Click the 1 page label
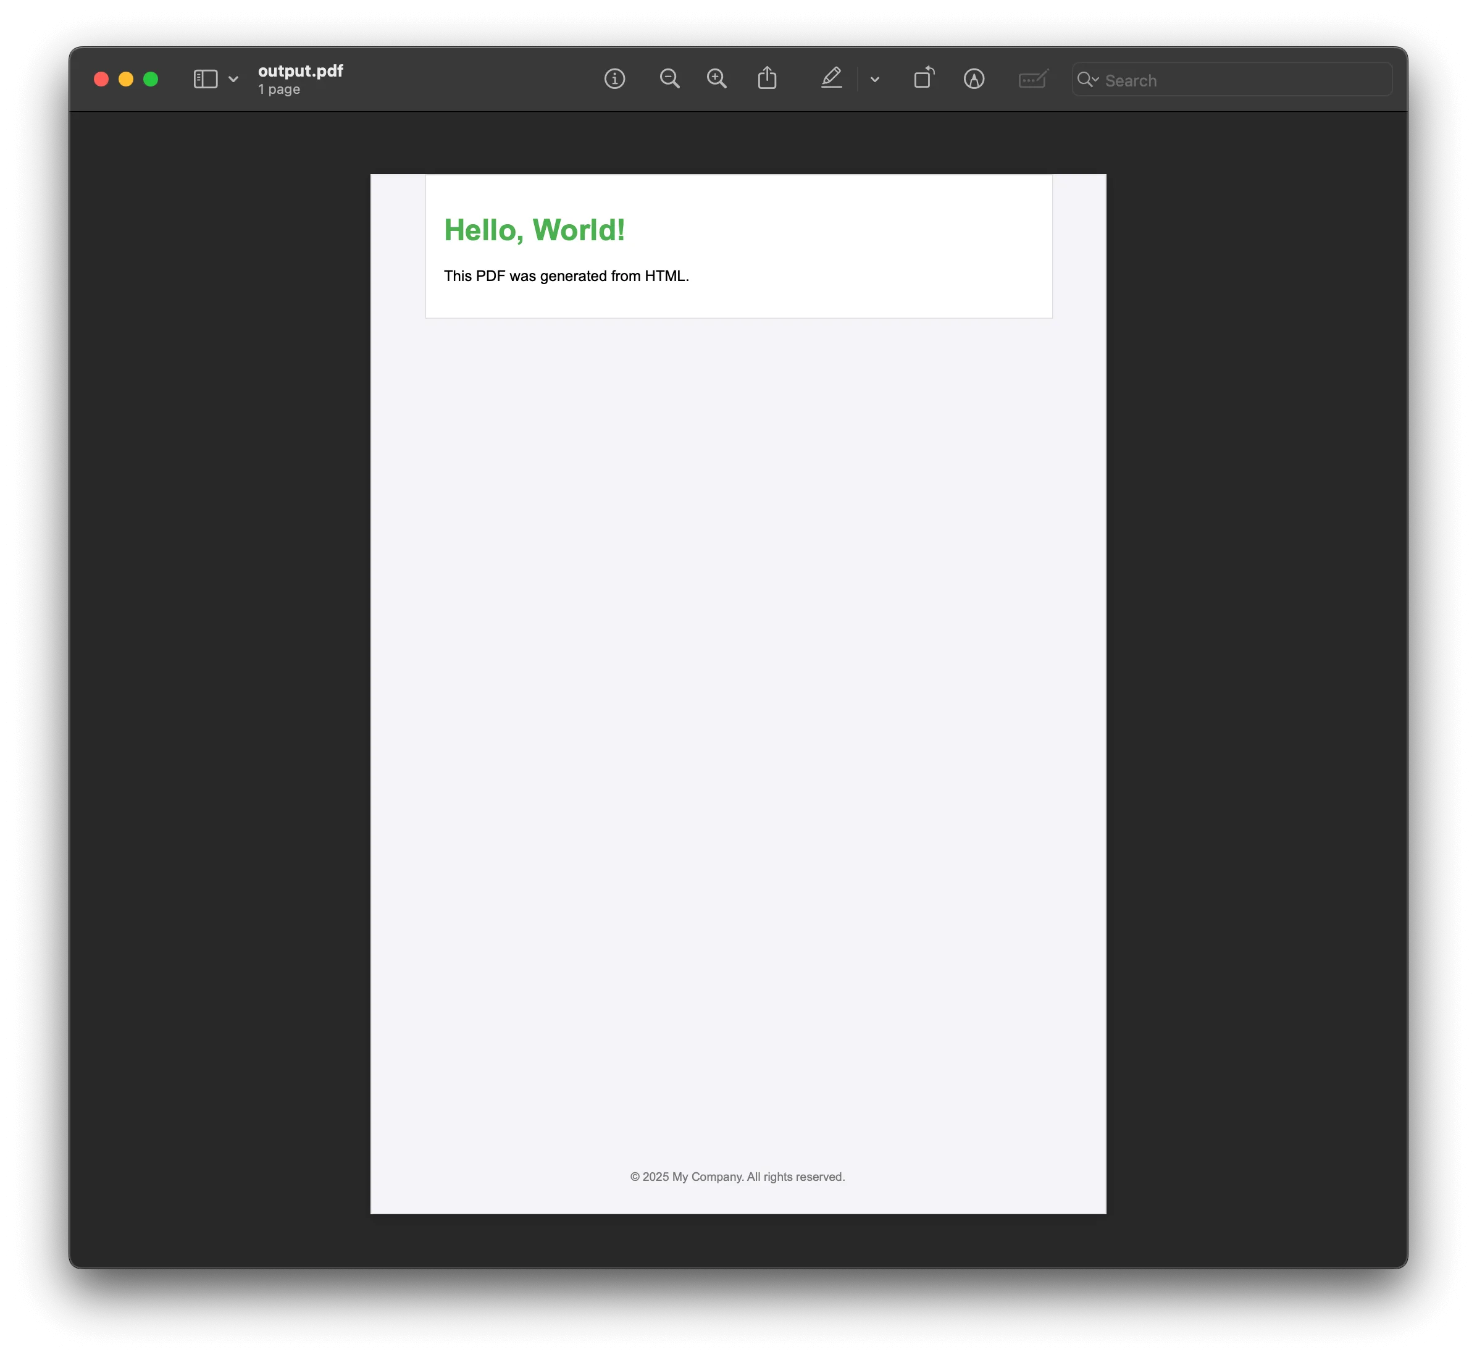The image size is (1477, 1360). click(278, 89)
